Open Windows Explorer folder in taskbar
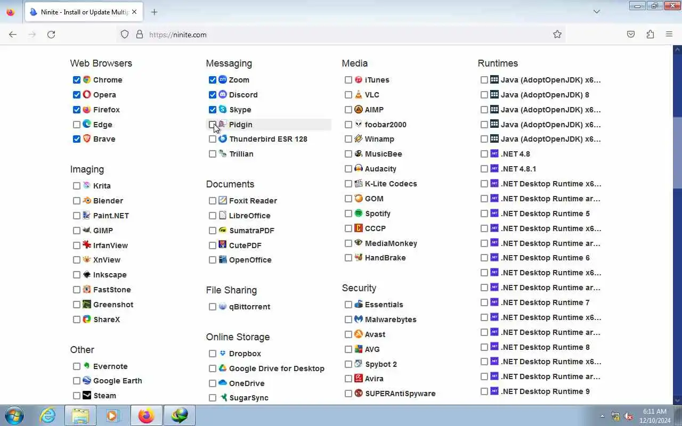The height and width of the screenshot is (426, 682). (80, 415)
